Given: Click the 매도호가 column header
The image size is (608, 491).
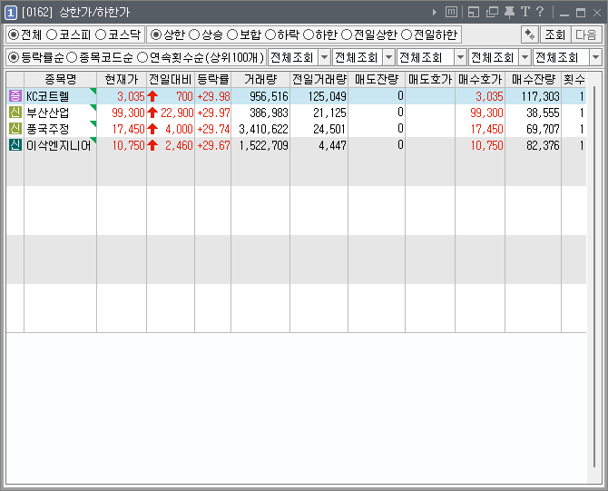Looking at the screenshot, I should (430, 80).
